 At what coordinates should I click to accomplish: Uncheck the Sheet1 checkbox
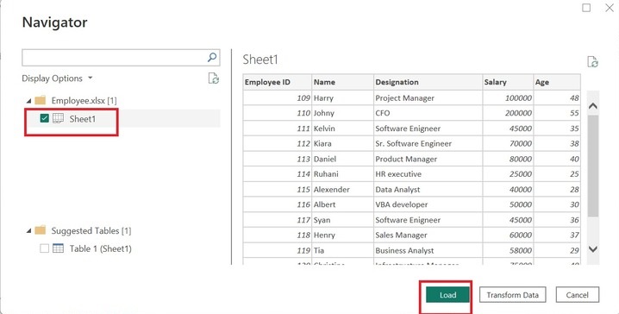[x=44, y=118]
